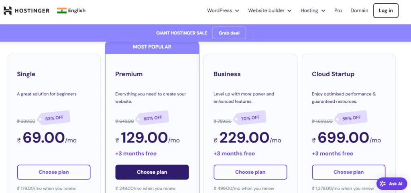
Task: Click the Single plan heading
Action: pyautogui.click(x=26, y=74)
